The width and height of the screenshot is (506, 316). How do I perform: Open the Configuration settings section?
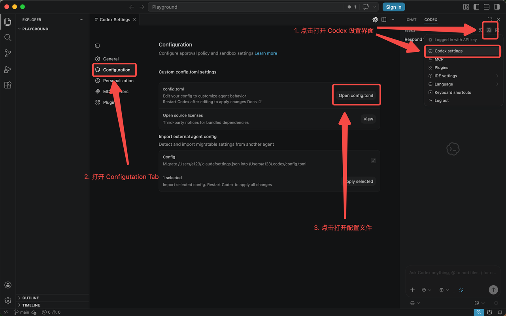(x=115, y=70)
